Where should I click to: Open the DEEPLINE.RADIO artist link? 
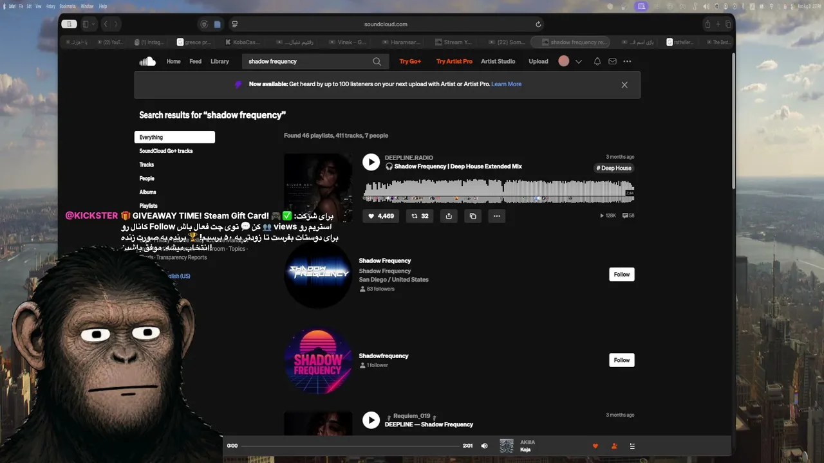409,158
